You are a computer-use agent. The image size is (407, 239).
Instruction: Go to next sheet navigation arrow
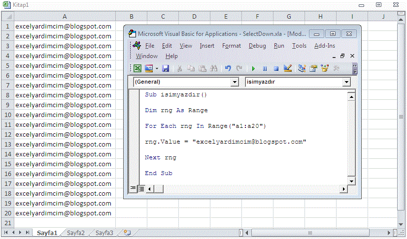pyautogui.click(x=20, y=233)
